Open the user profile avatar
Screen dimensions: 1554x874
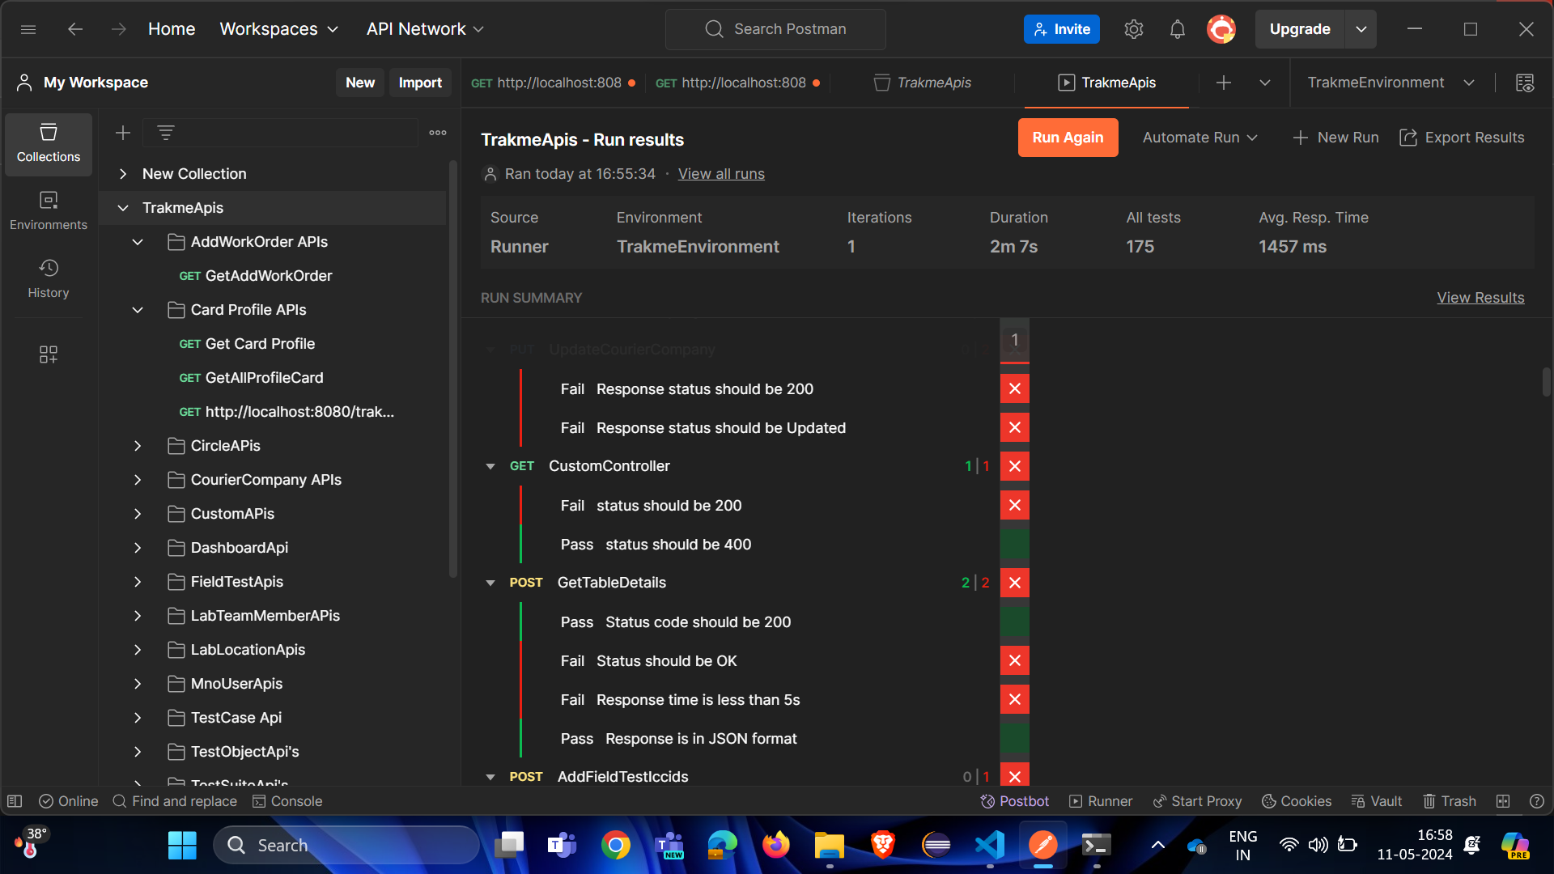coord(1221,29)
